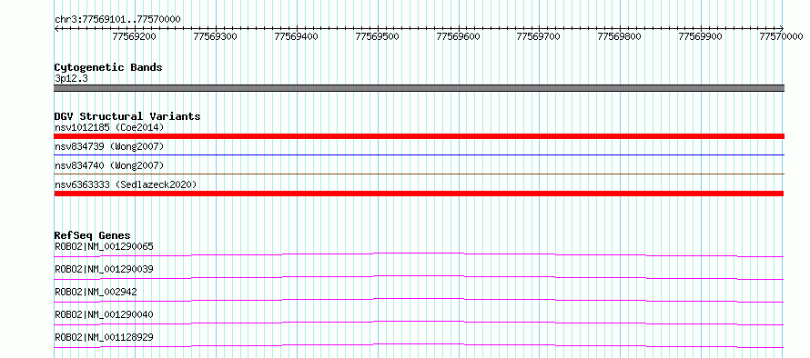Click ruler position 77569500
Image resolution: width=810 pixels, height=358 pixels.
point(378,36)
